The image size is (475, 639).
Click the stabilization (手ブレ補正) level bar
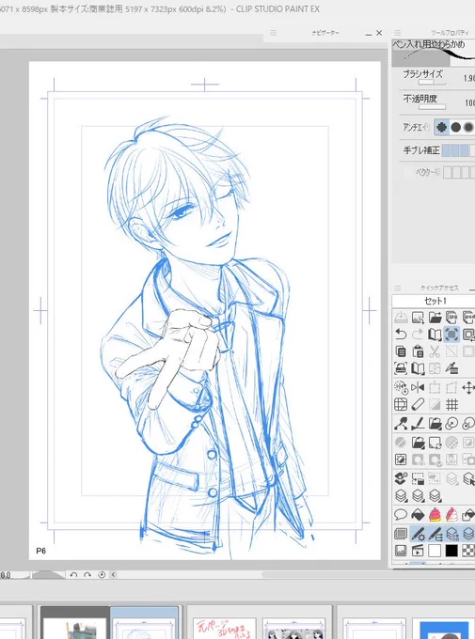point(458,150)
